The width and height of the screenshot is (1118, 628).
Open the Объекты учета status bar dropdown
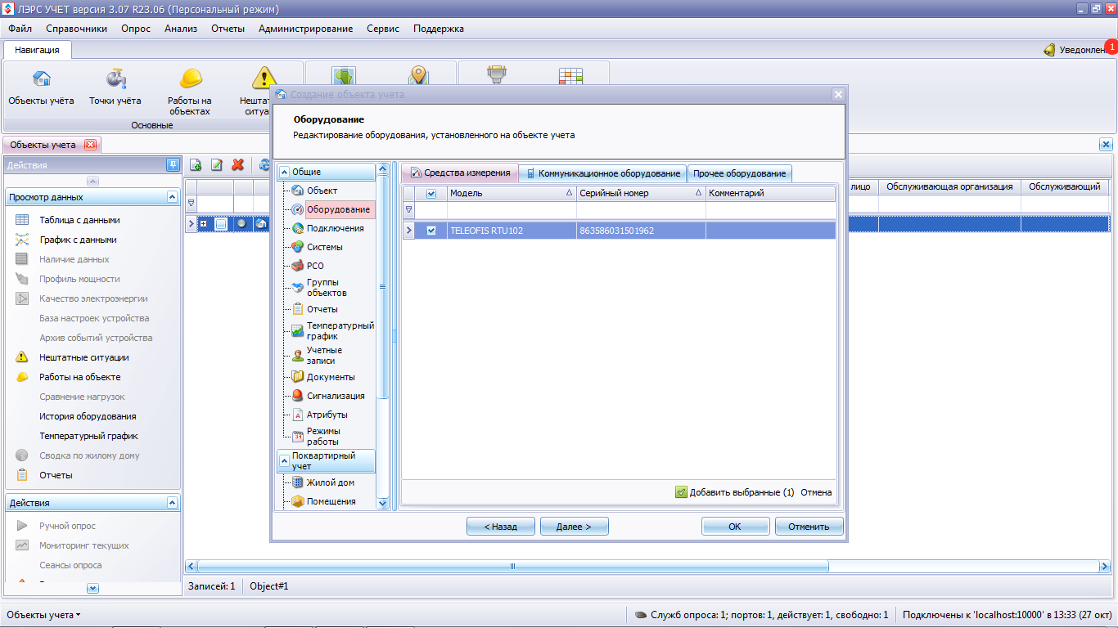(44, 614)
